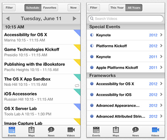
Task: Open the Filter button in the videos screen
Action: point(94,8)
